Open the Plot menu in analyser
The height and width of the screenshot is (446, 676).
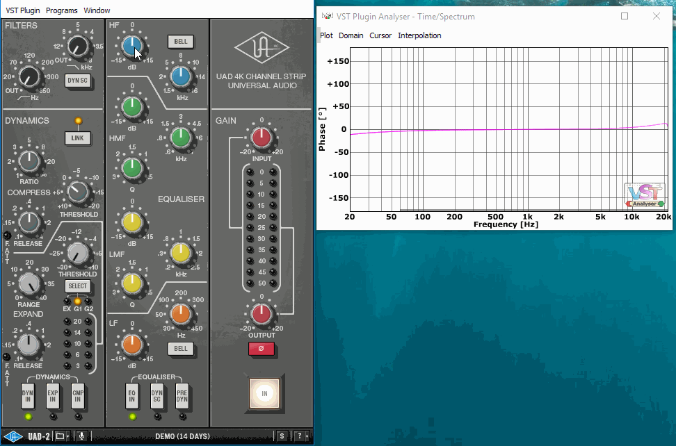(x=326, y=35)
